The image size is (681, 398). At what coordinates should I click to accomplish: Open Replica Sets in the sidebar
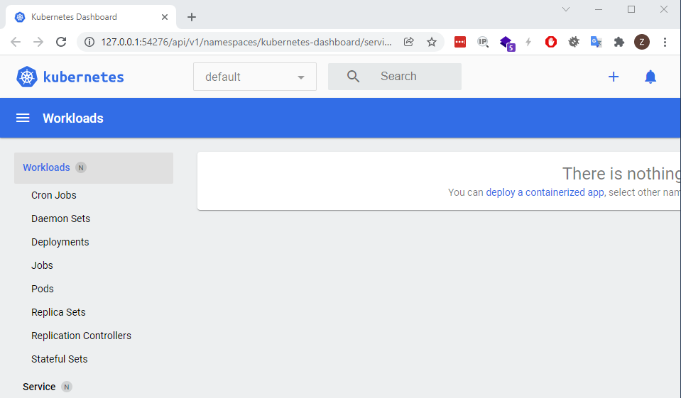(58, 312)
